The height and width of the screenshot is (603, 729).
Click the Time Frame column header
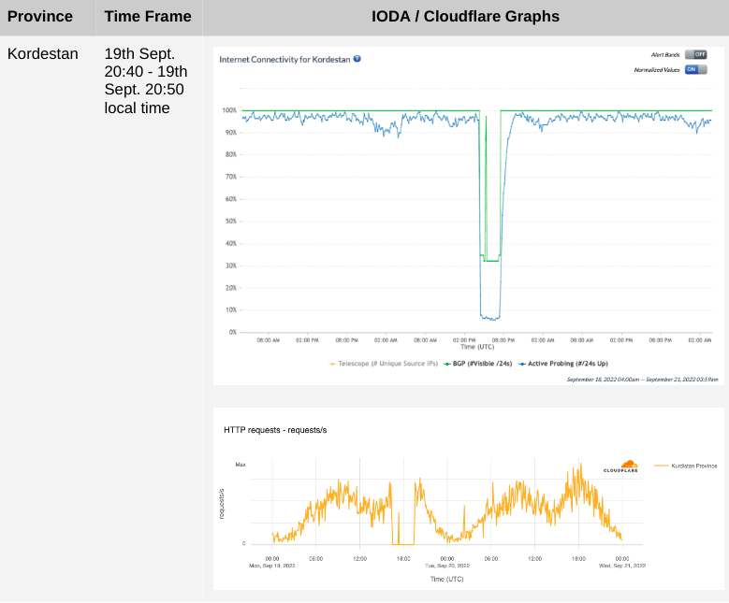148,16
